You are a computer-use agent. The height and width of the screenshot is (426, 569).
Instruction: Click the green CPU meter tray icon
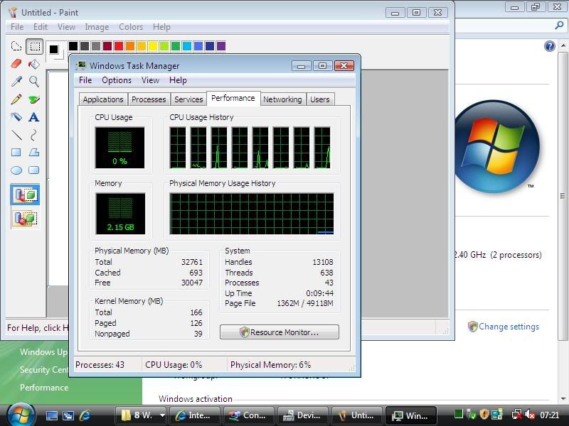459,414
